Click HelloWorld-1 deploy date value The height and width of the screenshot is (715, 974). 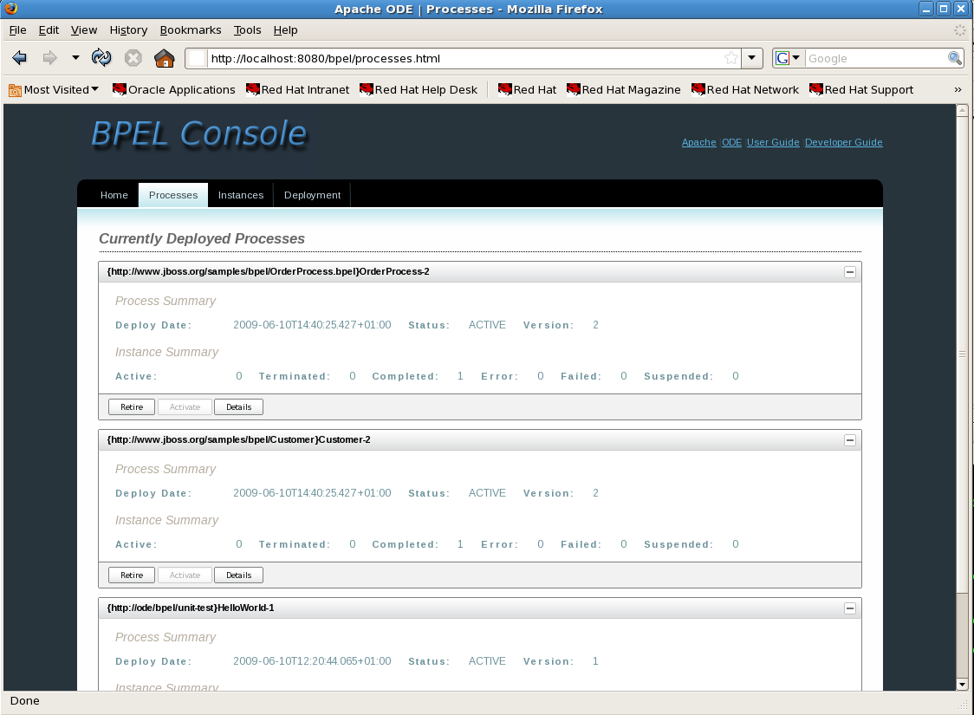pos(313,661)
